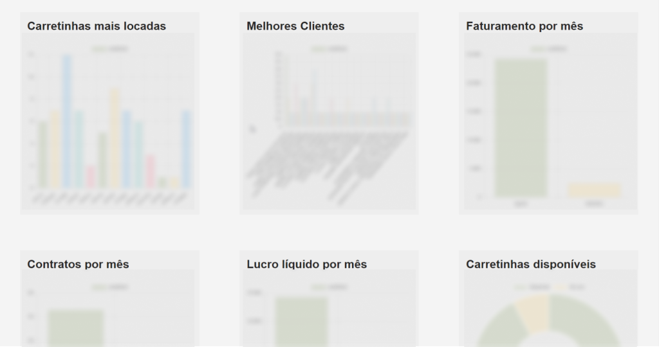The width and height of the screenshot is (659, 347).
Task: Click the 'Melhores Clientes' title
Action: [295, 26]
